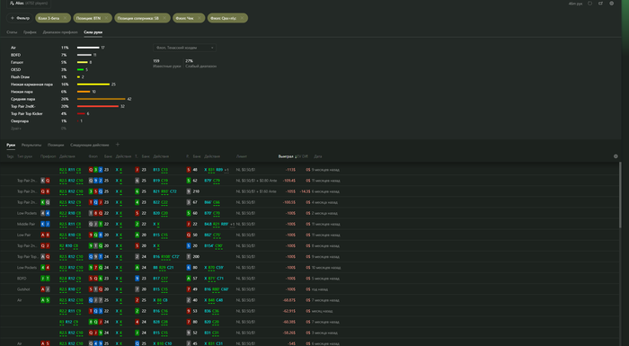
Task: Add a new filter with the Фильтр button
Action: click(20, 18)
